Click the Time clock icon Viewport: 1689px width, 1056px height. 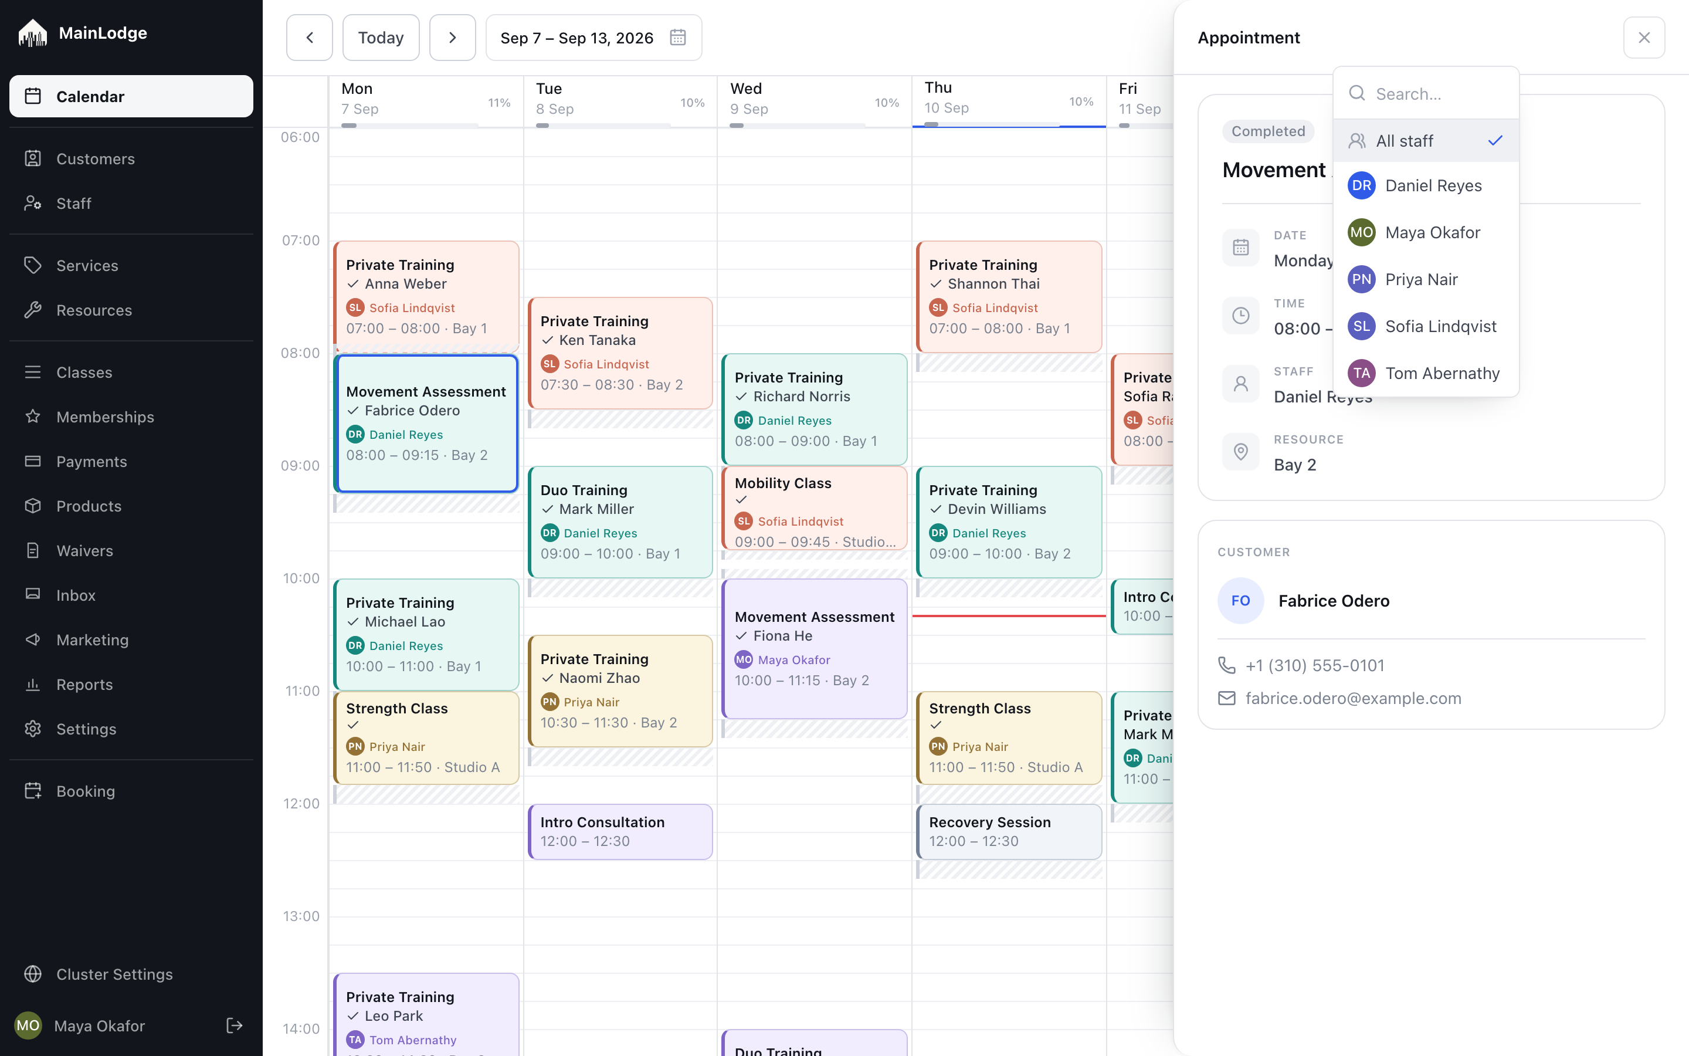(x=1241, y=316)
